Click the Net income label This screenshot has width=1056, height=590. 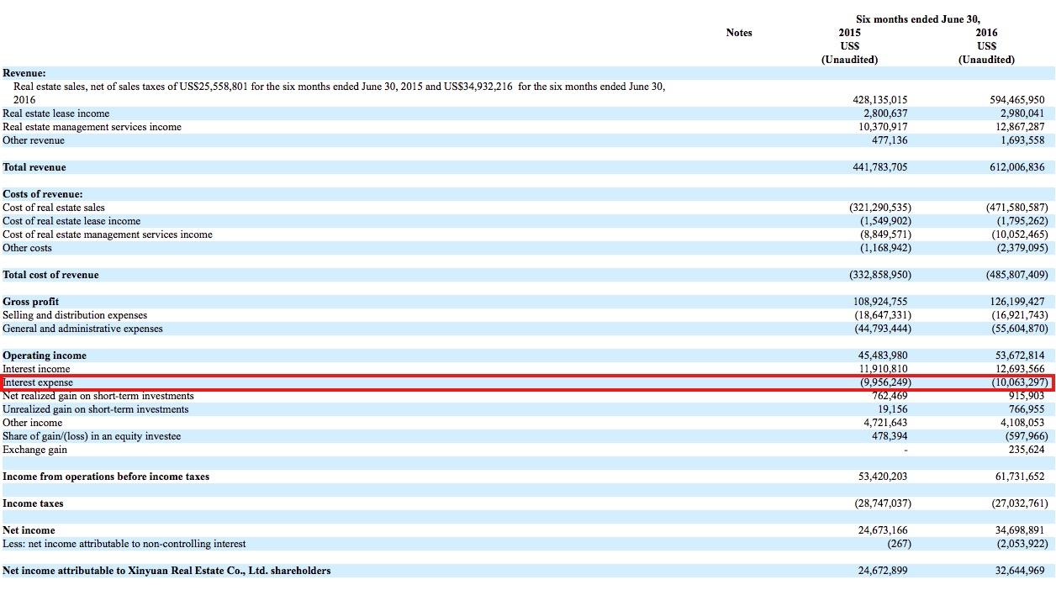25,530
